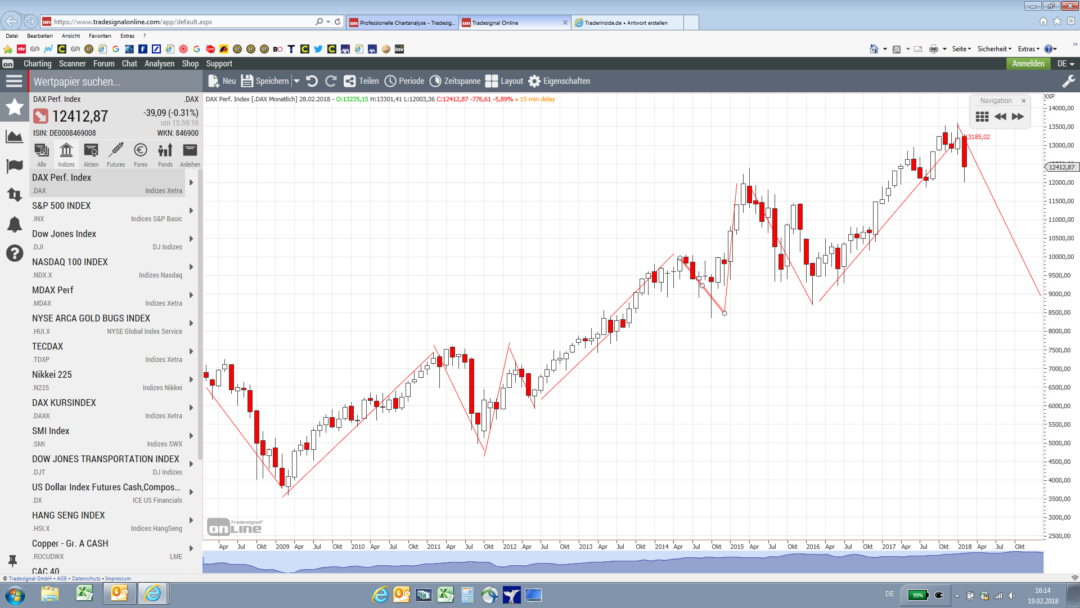This screenshot has width=1080, height=608.
Task: Switch to Traderinside.de browser tab
Action: click(626, 23)
